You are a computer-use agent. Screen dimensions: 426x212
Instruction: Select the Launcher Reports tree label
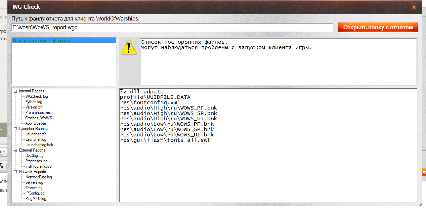[x=33, y=129]
